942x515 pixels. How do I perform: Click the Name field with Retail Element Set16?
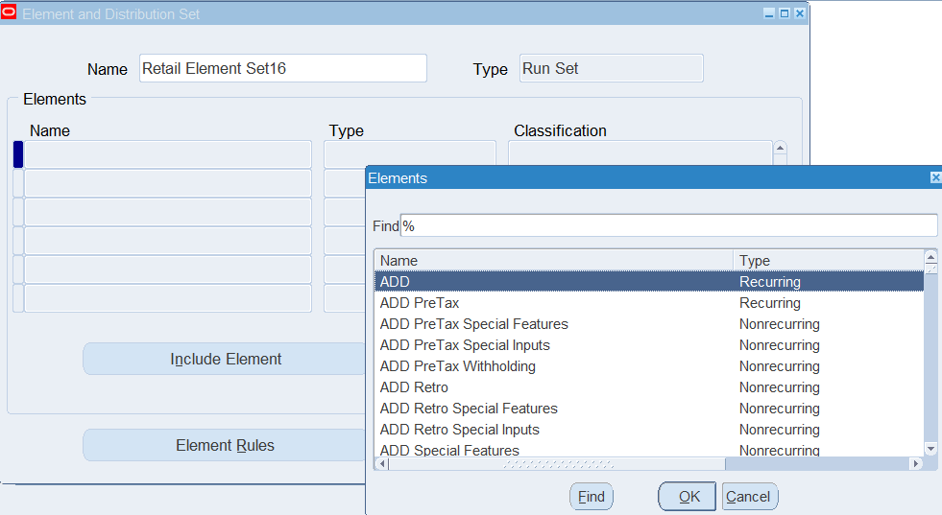pyautogui.click(x=282, y=69)
